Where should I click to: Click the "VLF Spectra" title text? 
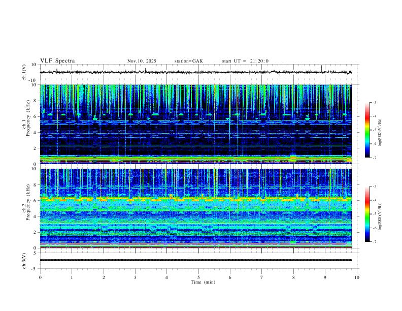57,61
